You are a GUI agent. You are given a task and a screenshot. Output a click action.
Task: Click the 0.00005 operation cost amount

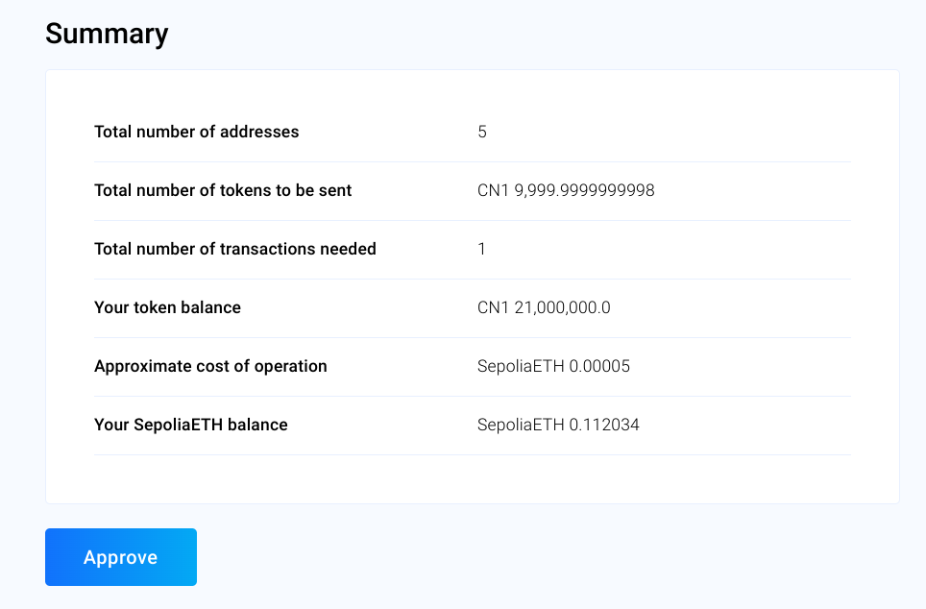click(x=598, y=366)
